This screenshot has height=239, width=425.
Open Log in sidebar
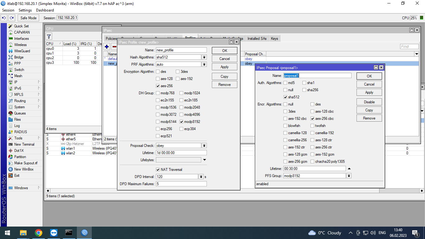17,126
